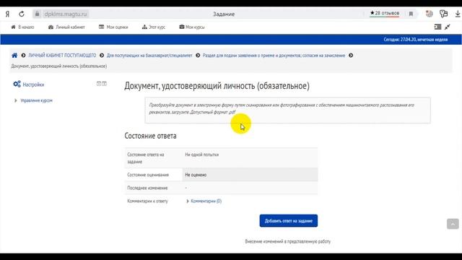This screenshot has width=462, height=260.
Task: Open Для поступающих на бакалавриат/специалитет breadcrumb
Action: click(149, 56)
